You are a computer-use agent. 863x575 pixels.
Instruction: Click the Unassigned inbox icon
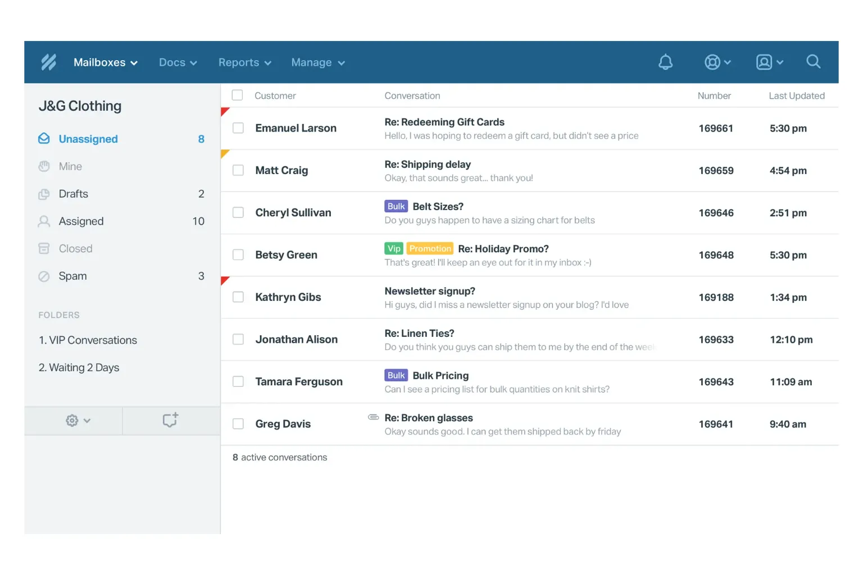44,138
